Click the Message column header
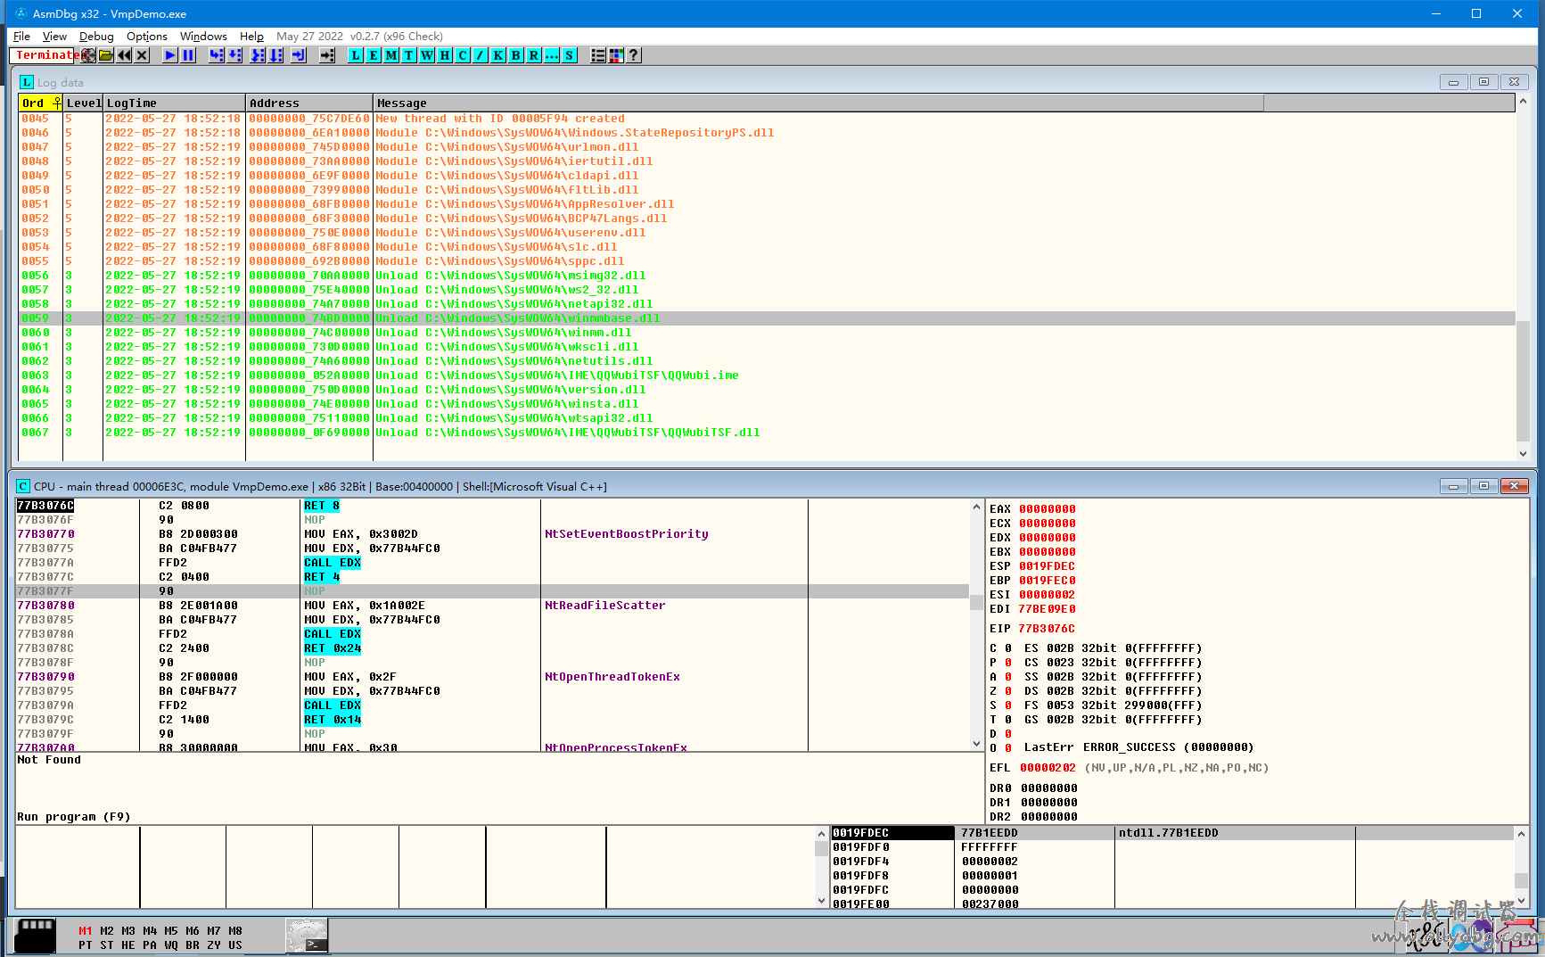Viewport: 1545px width, 957px height. (x=818, y=103)
